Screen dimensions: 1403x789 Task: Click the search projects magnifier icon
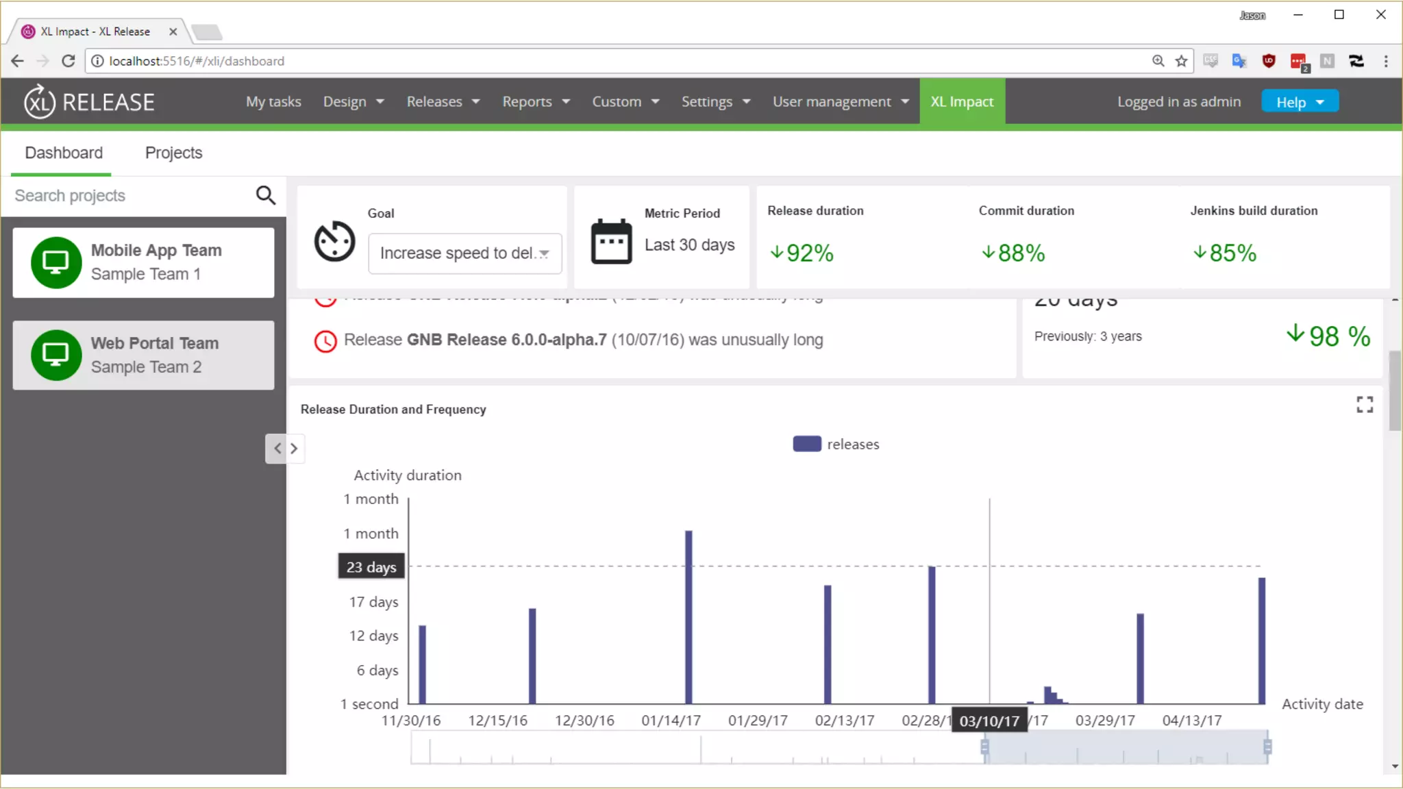266,196
